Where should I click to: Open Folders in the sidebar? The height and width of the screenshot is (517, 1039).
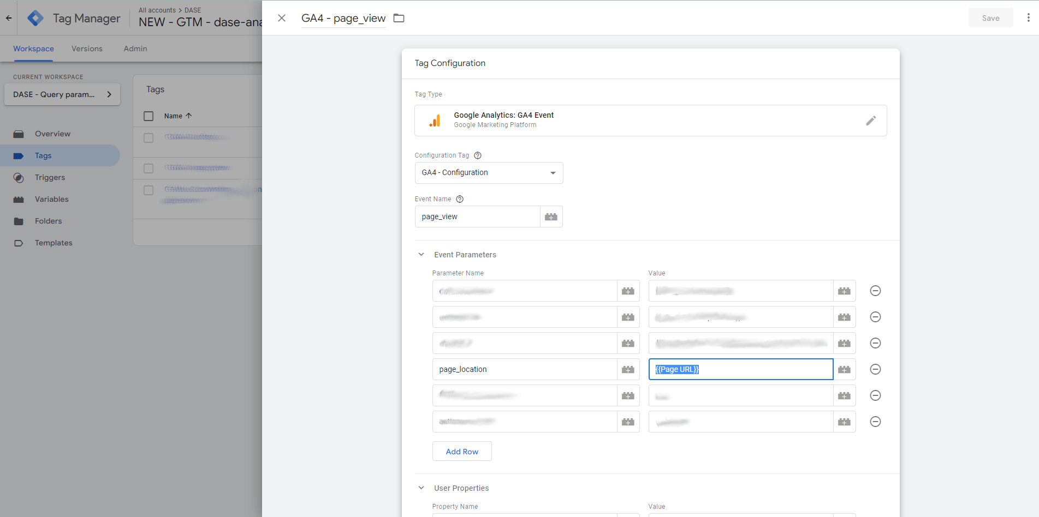[60, 221]
